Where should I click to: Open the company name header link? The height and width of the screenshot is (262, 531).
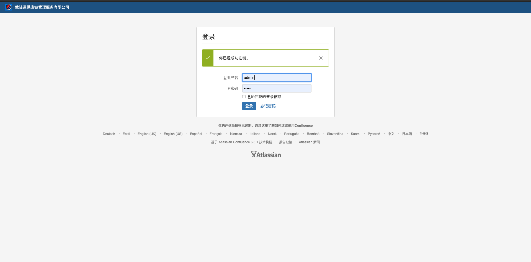point(42,7)
